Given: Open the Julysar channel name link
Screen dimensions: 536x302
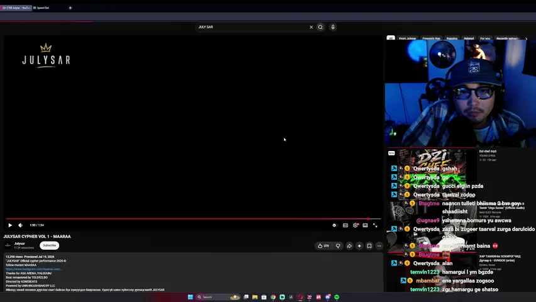Looking at the screenshot, I should click(x=19, y=243).
